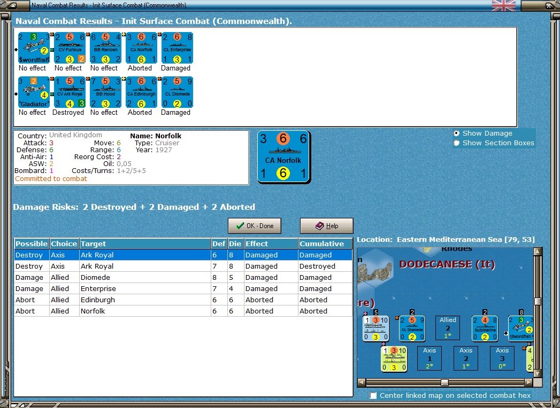Click the Possible column header
Screen dimensions: 560x408
(x=32, y=244)
